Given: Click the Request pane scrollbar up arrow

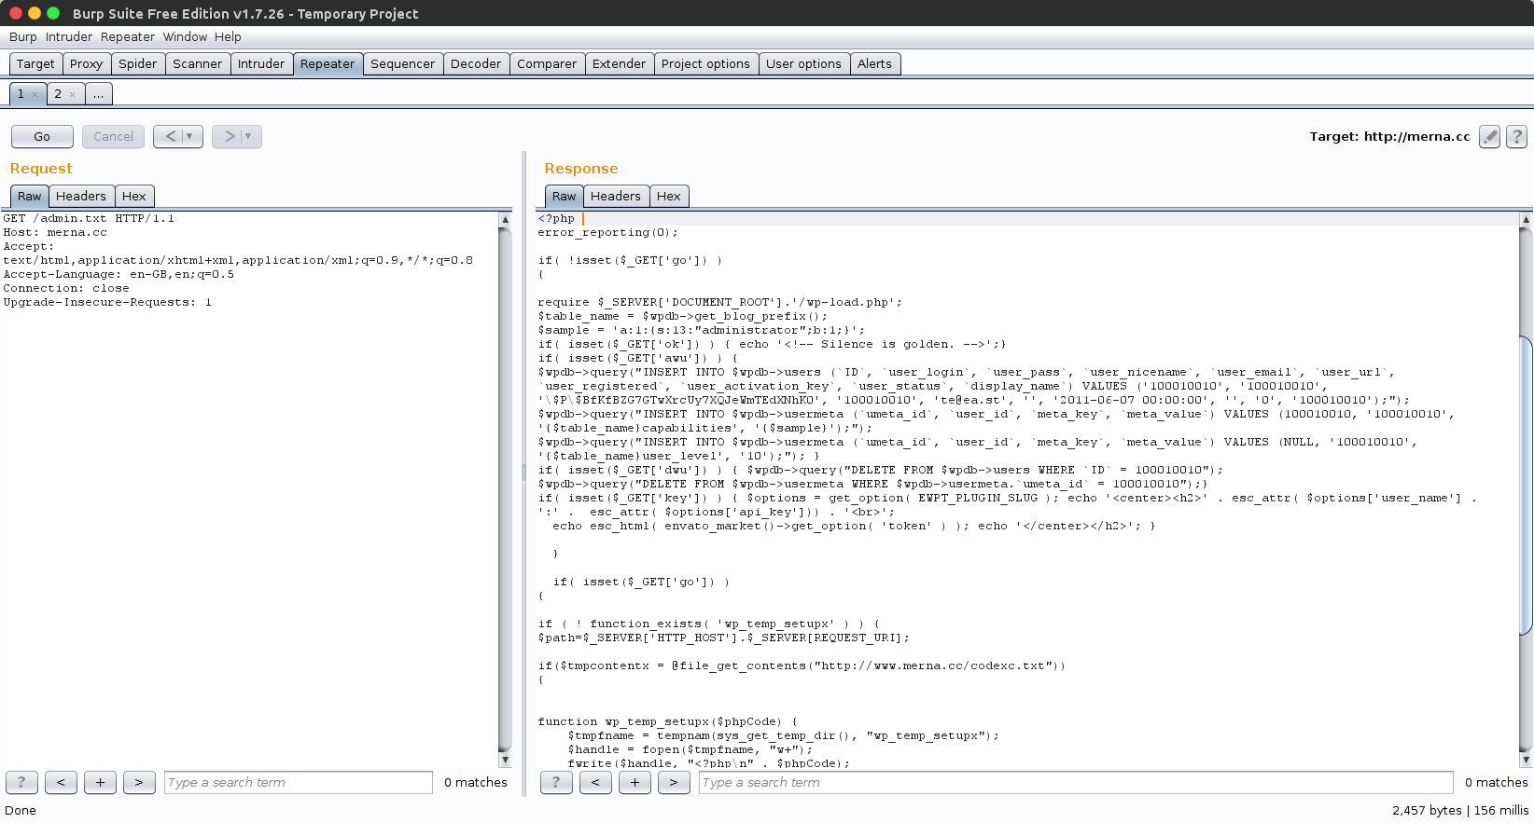Looking at the screenshot, I should (505, 220).
